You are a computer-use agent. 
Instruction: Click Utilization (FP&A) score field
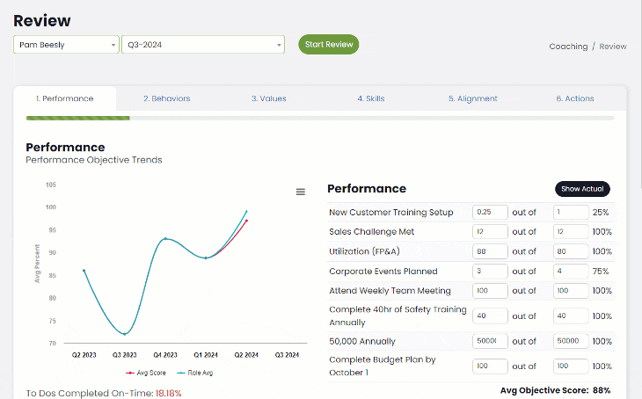coord(490,251)
